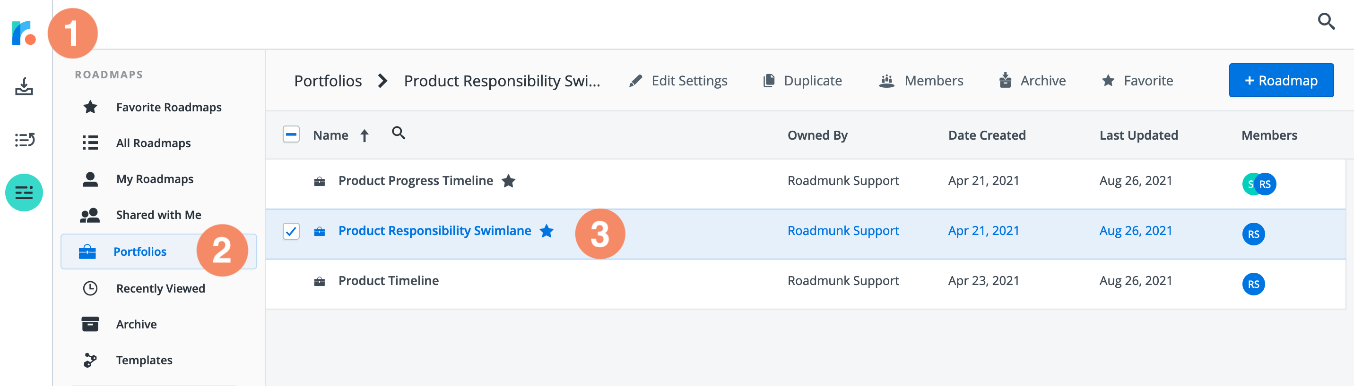Viewport: 1354px width, 386px height.
Task: Click the Roadmunk logo icon
Action: [24, 33]
